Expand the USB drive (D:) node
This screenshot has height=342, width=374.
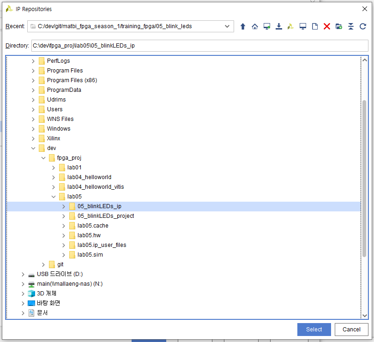click(x=23, y=274)
